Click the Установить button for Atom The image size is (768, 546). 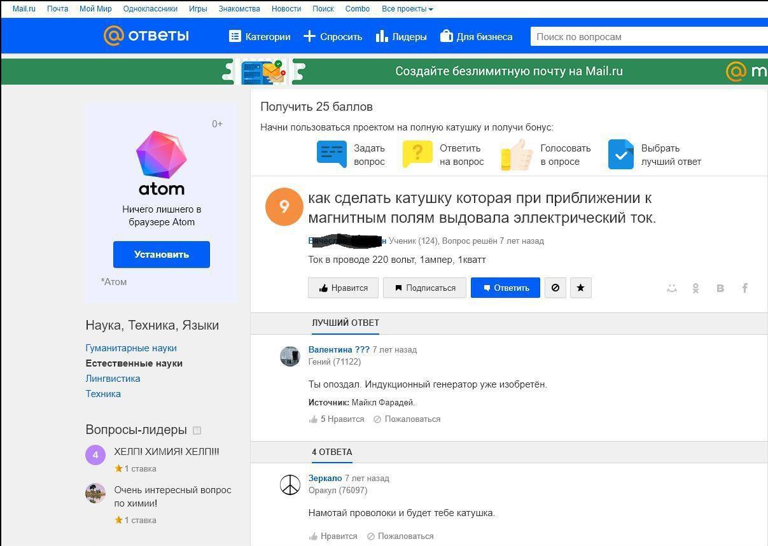pyautogui.click(x=162, y=255)
